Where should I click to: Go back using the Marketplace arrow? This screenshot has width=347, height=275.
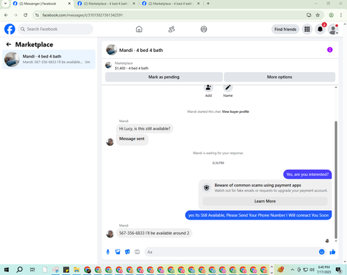tap(8, 44)
